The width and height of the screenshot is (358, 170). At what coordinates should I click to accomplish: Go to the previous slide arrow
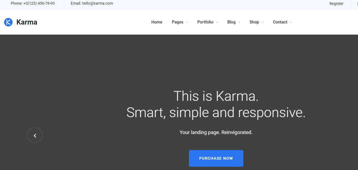35,135
